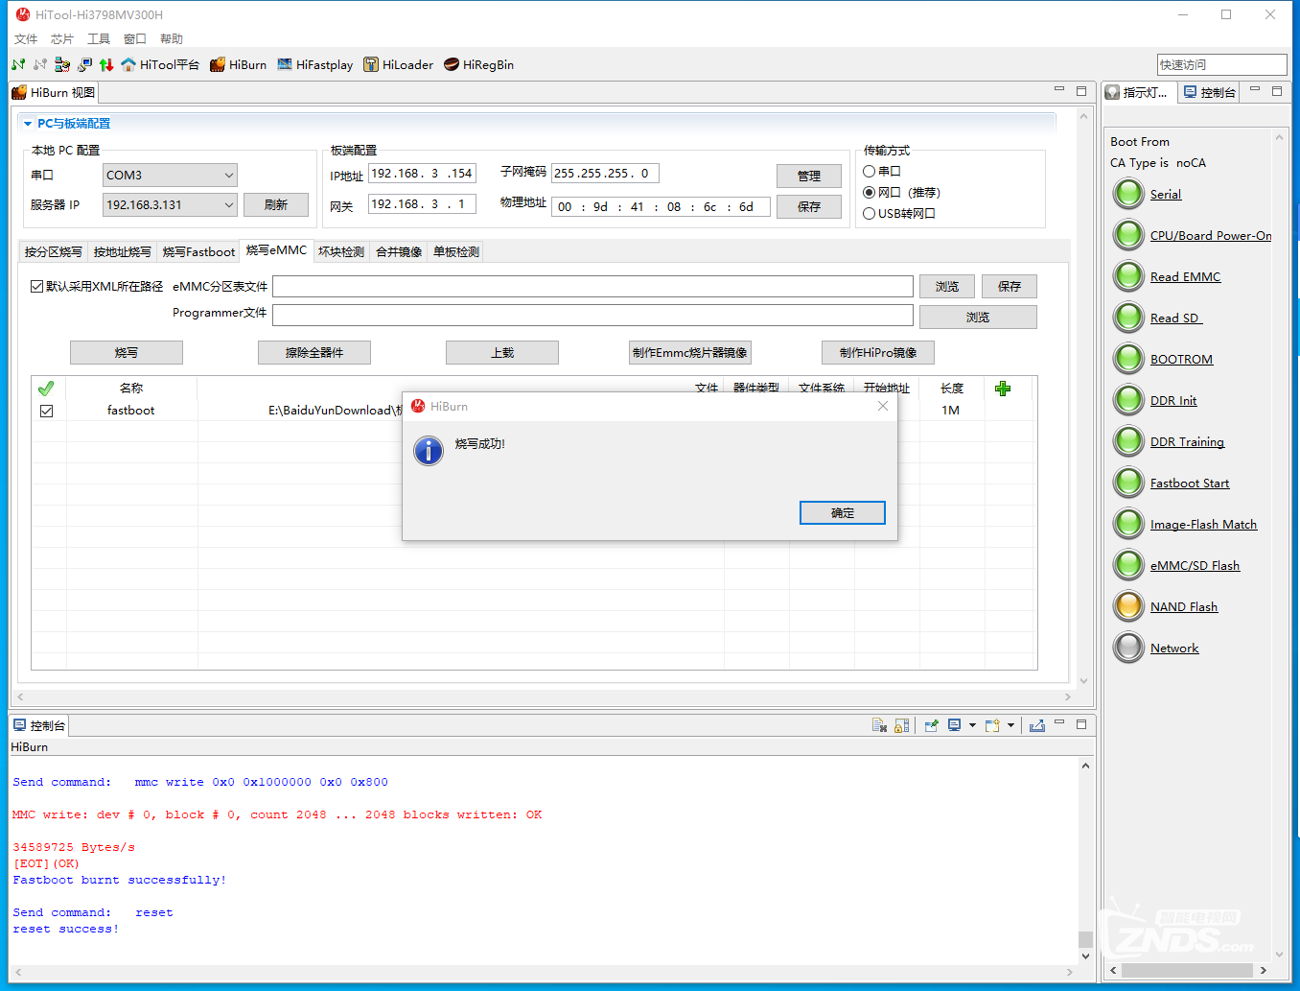This screenshot has width=1300, height=991.
Task: Click the blue info icon in dialog
Action: click(x=429, y=450)
